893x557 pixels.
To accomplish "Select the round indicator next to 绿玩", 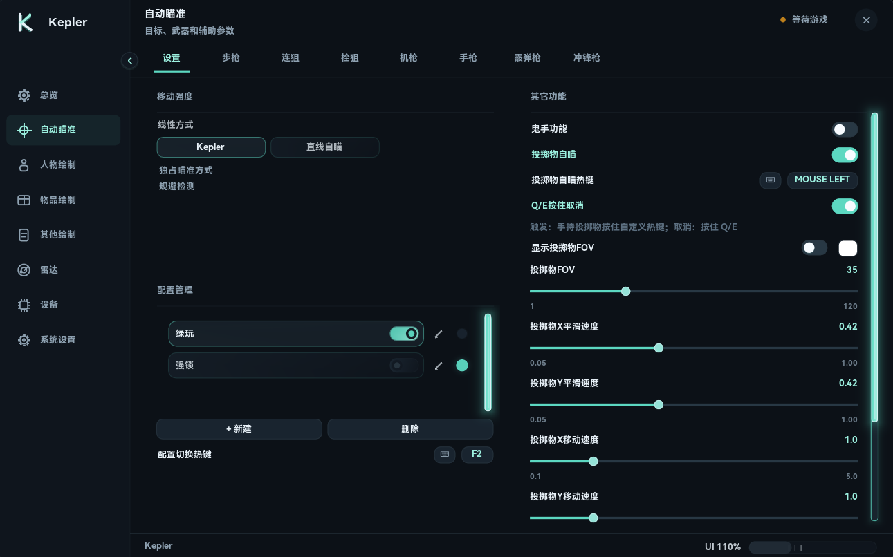I will coord(462,334).
